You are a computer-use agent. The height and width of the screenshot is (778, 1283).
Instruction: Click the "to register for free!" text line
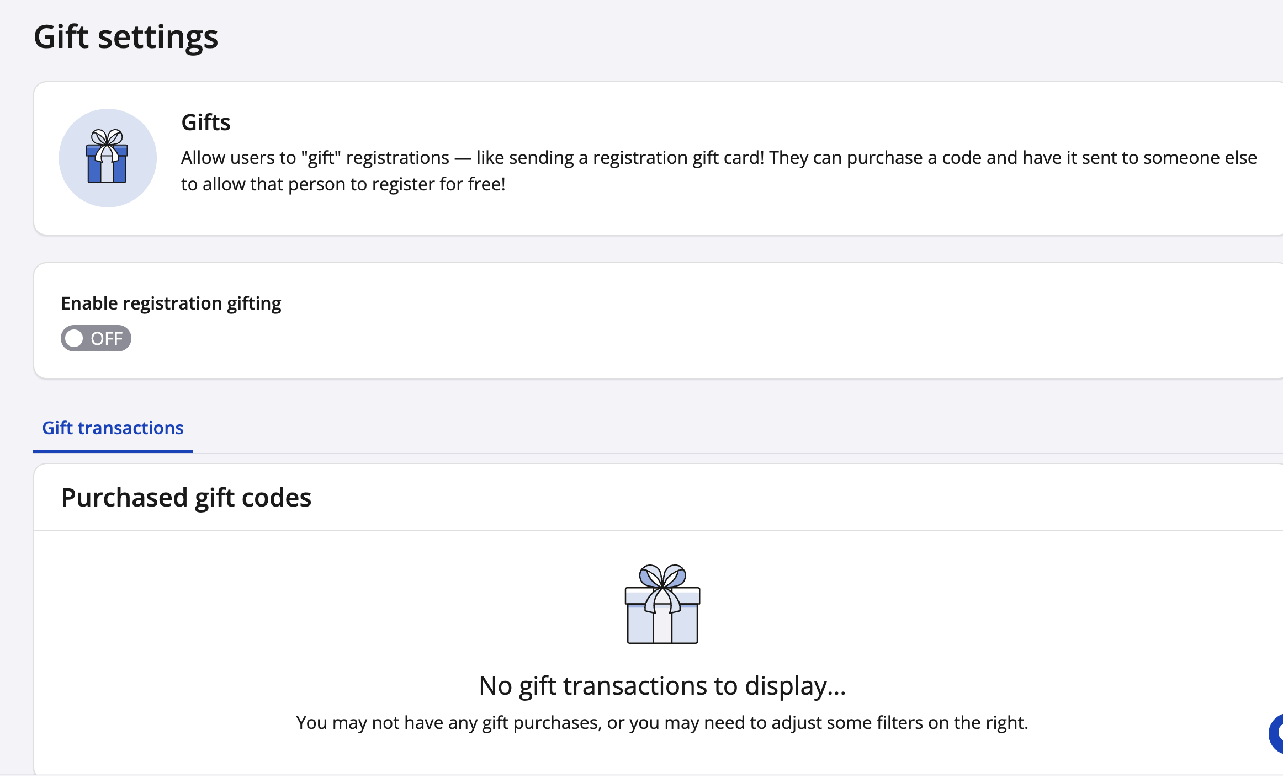tap(343, 184)
